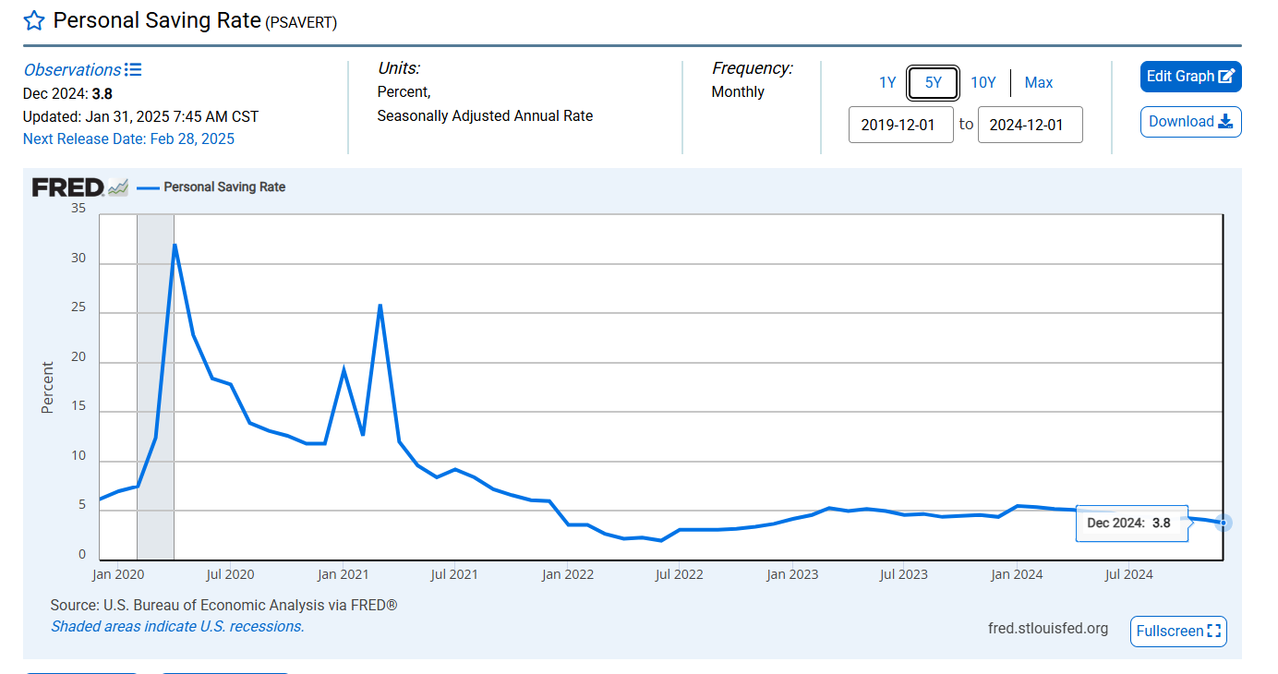1278x674 pixels.
Task: Download the Personal Saving Rate data
Action: [1190, 122]
